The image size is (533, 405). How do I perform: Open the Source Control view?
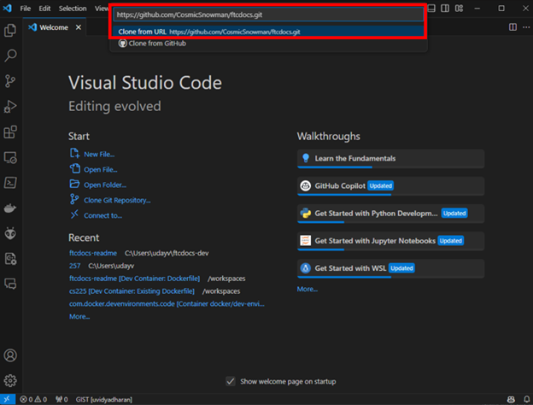(11, 81)
